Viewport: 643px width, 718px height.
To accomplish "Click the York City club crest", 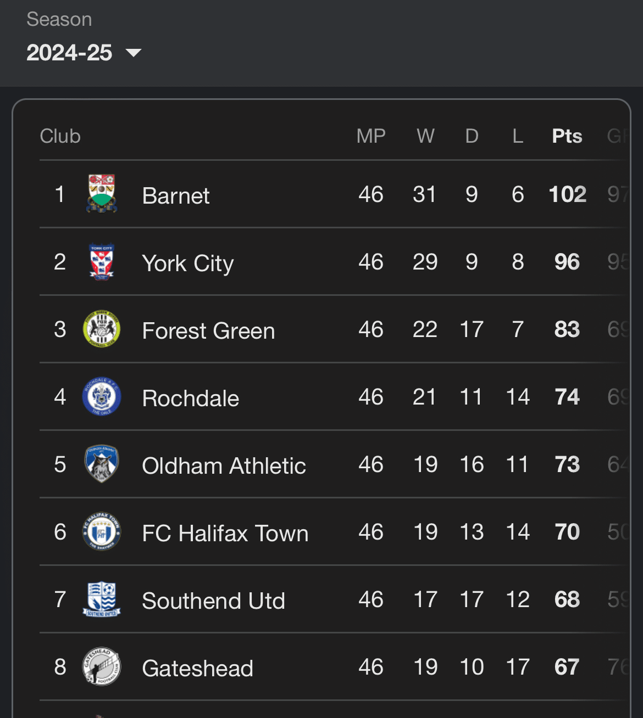I will point(102,262).
